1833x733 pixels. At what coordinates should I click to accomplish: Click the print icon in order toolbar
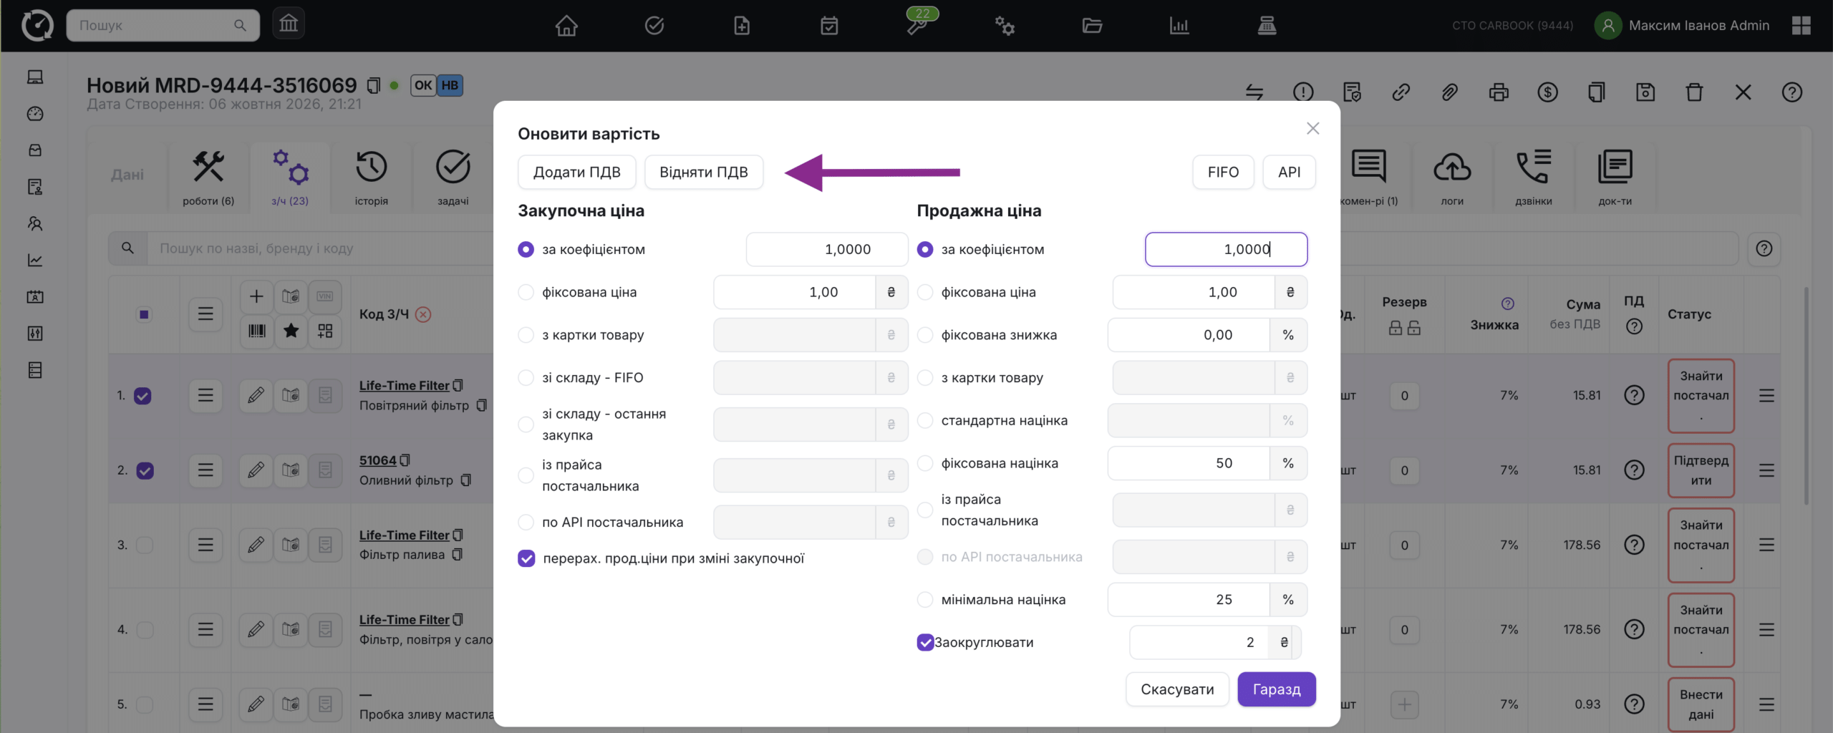coord(1499,92)
